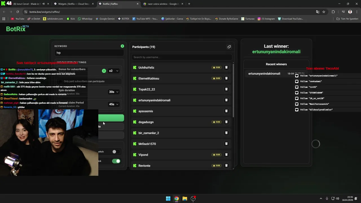Image resolution: width=361 pixels, height=203 pixels.
Task: Open the media control icon in toolbar
Action: click(343, 12)
